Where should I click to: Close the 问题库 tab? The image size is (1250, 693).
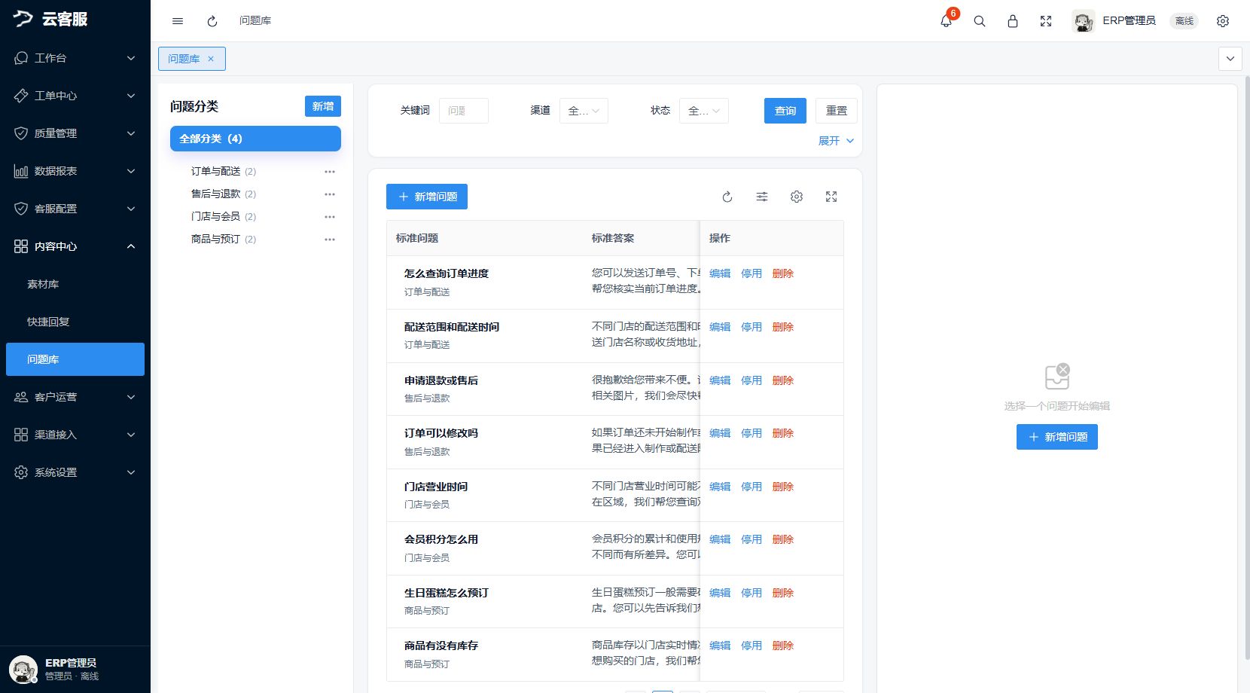click(211, 59)
